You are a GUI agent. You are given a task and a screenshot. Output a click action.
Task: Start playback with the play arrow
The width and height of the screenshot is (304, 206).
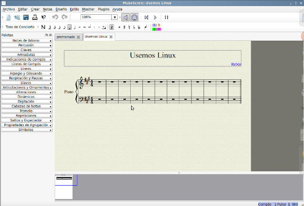[155, 18]
